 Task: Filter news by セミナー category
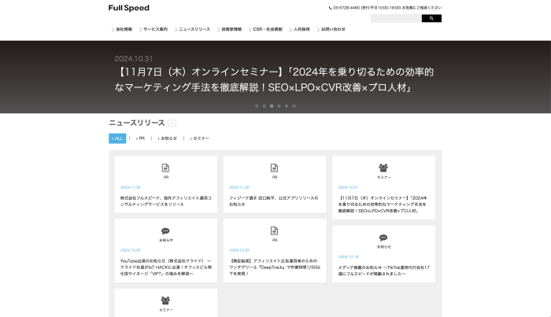pos(200,138)
